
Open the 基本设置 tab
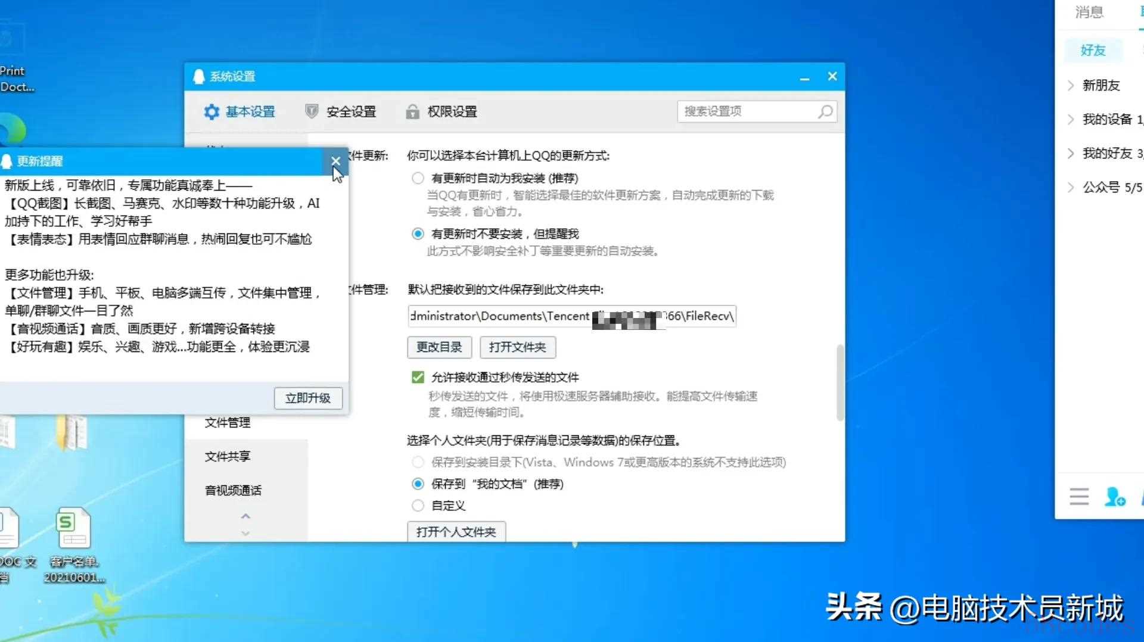[239, 111]
